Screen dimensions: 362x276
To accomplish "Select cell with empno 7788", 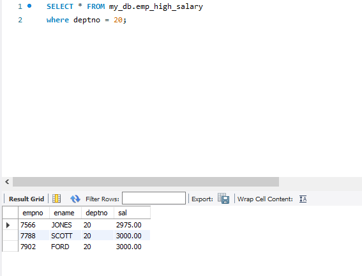I will click(x=34, y=236).
